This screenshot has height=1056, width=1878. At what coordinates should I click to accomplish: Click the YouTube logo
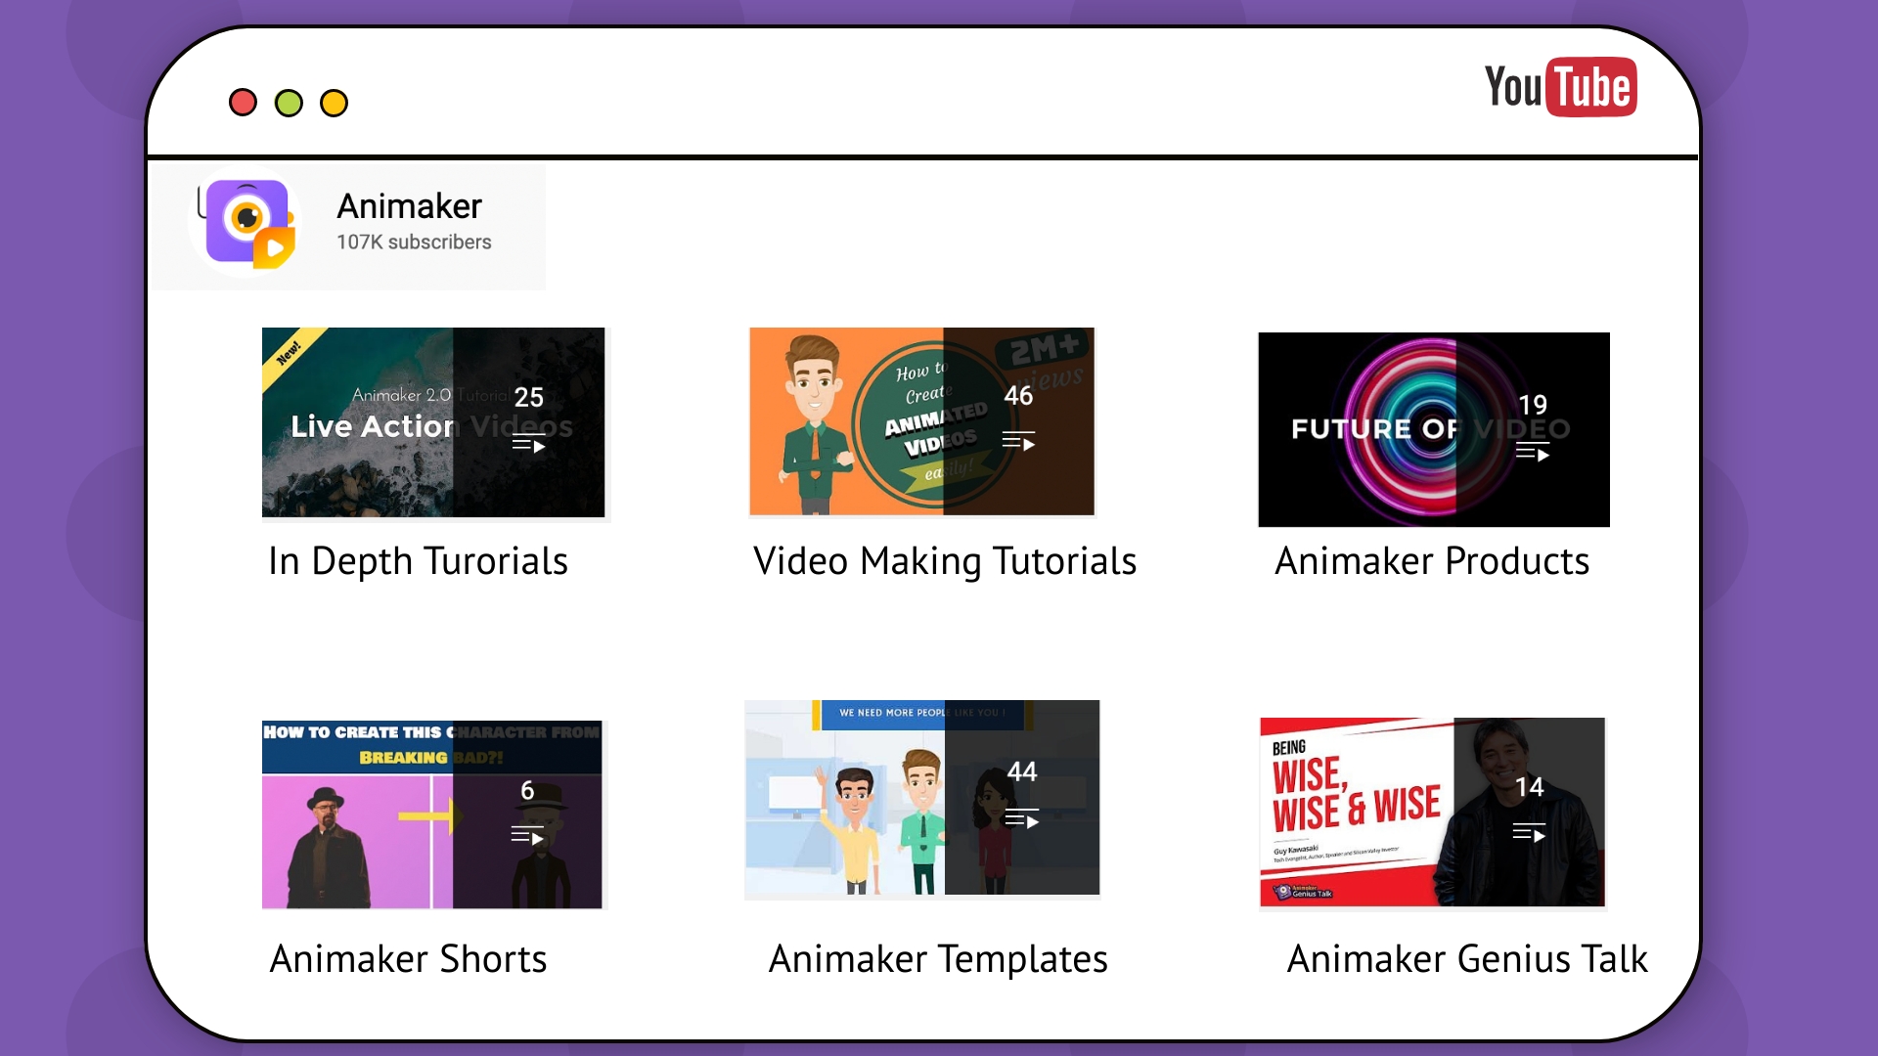[1560, 87]
